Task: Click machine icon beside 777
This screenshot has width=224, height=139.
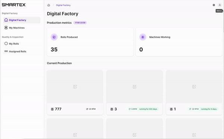Action: click(x=52, y=109)
